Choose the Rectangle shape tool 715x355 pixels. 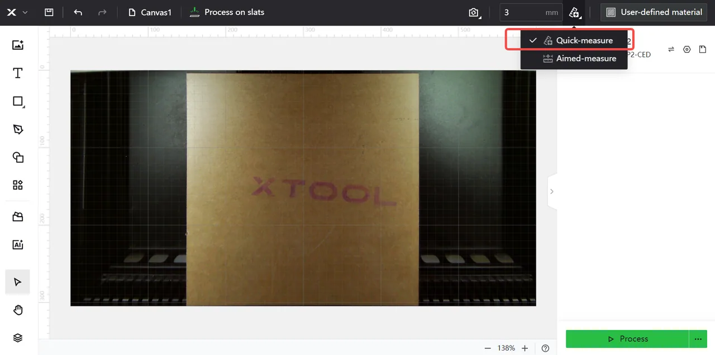pyautogui.click(x=18, y=101)
